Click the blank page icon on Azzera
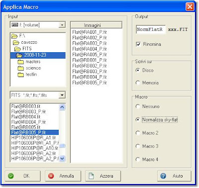The image size is (199, 188). pyautogui.click(x=91, y=176)
